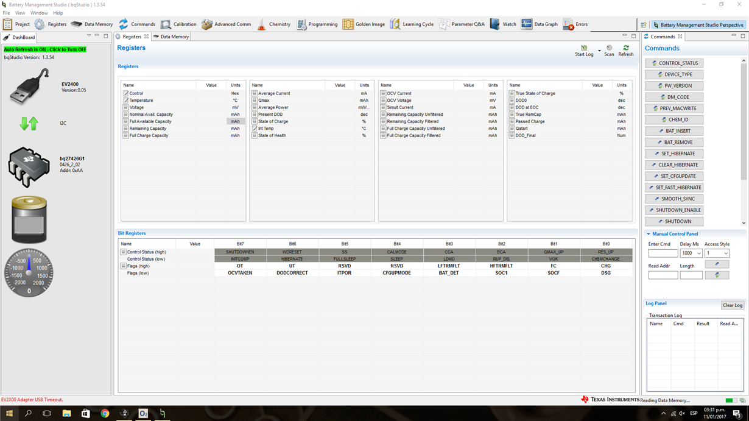This screenshot has height=421, width=749.
Task: Click the True State of Charge row icon
Action: (x=513, y=93)
